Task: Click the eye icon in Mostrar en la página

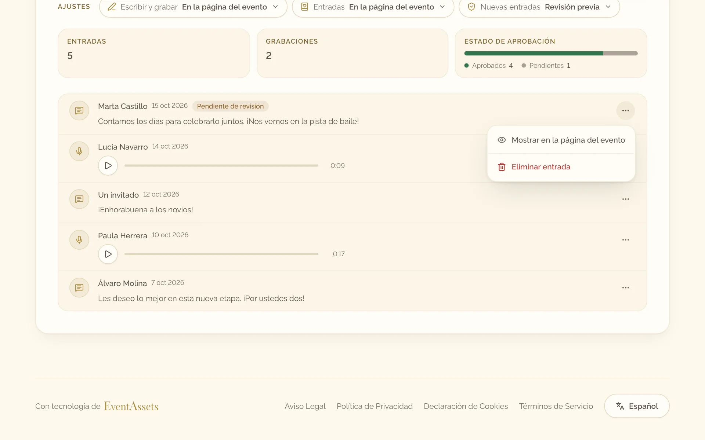Action: pyautogui.click(x=502, y=140)
